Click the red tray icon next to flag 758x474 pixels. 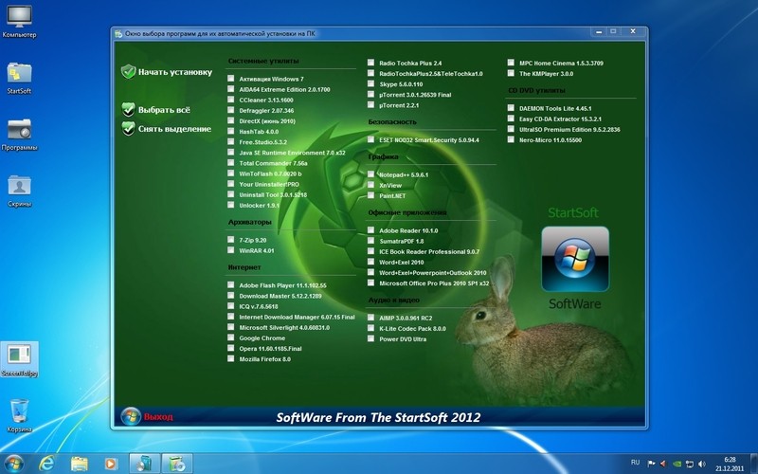click(663, 464)
